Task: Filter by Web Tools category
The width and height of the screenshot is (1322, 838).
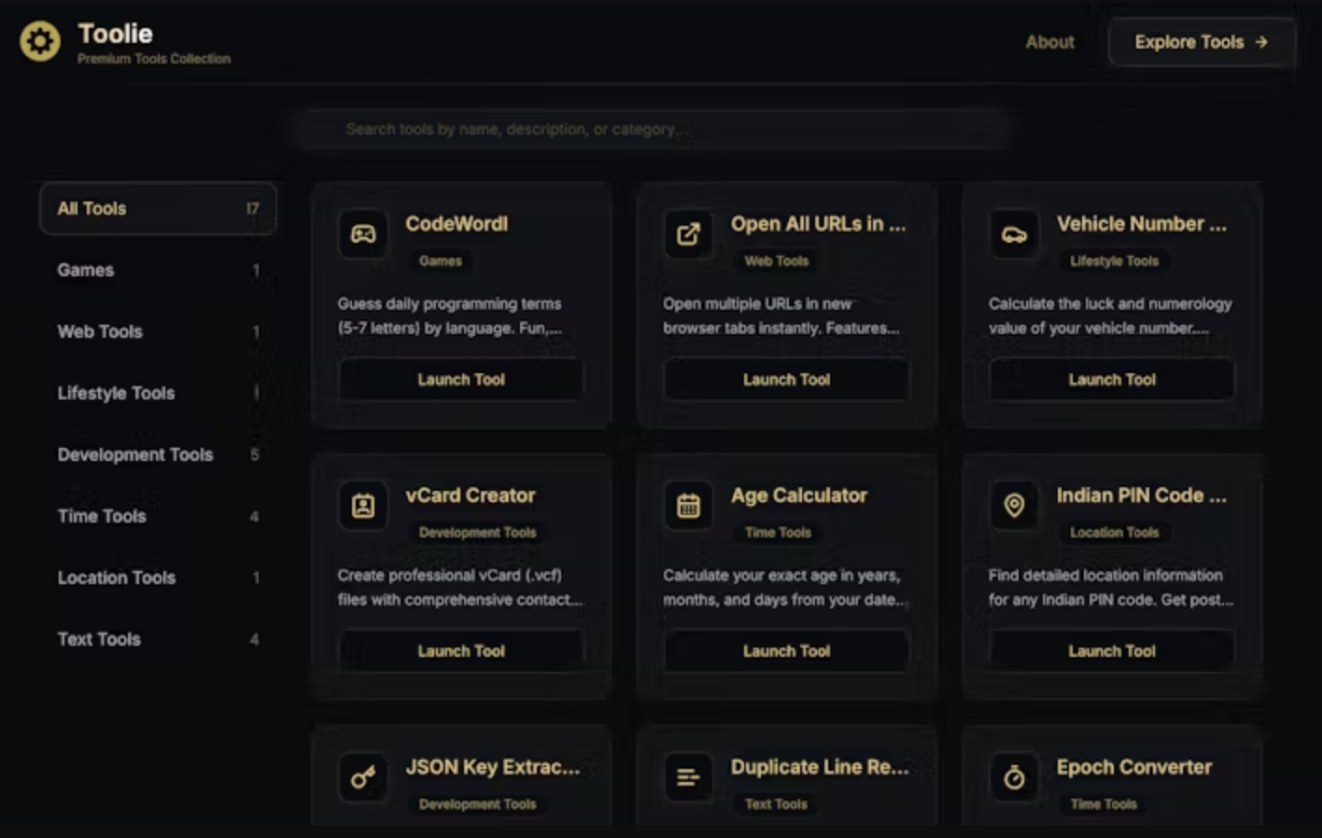Action: point(158,331)
